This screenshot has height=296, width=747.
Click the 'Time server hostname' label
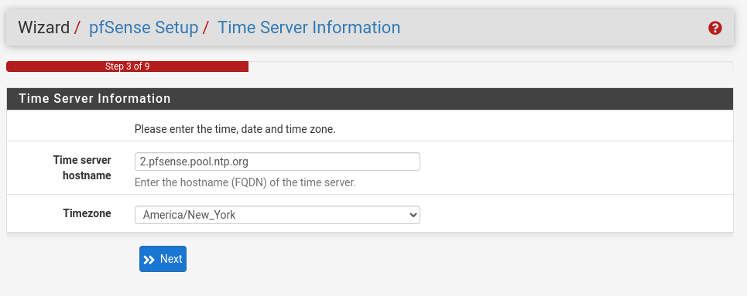click(x=82, y=168)
